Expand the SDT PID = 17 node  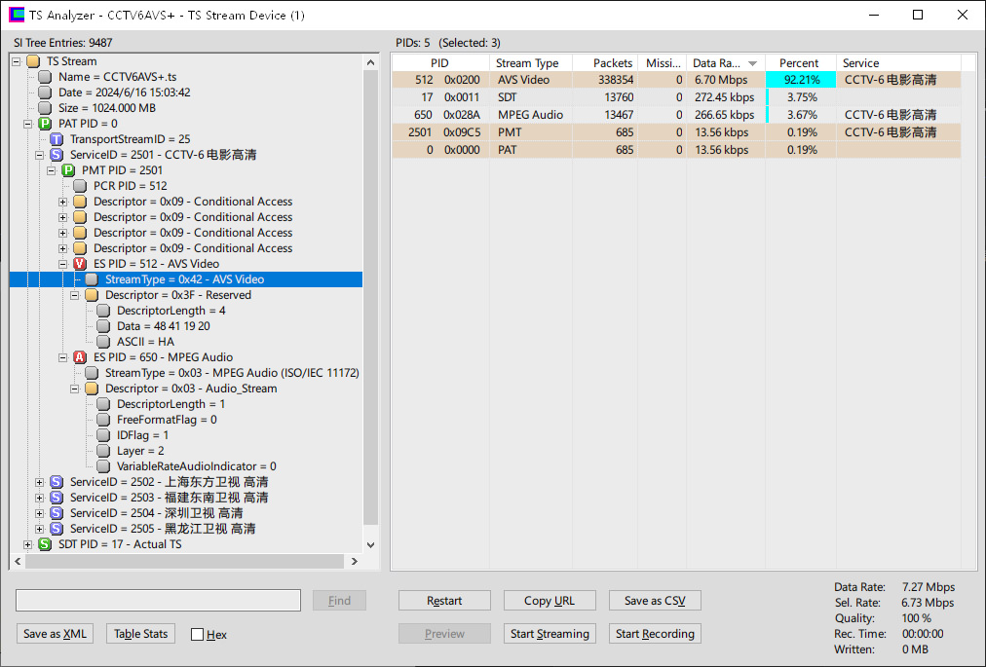click(27, 544)
